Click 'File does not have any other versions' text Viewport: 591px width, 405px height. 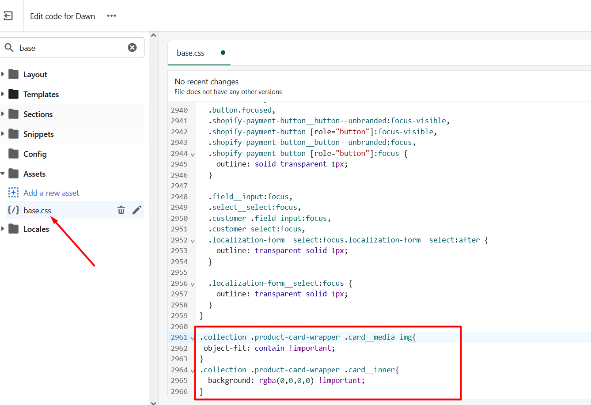point(228,92)
